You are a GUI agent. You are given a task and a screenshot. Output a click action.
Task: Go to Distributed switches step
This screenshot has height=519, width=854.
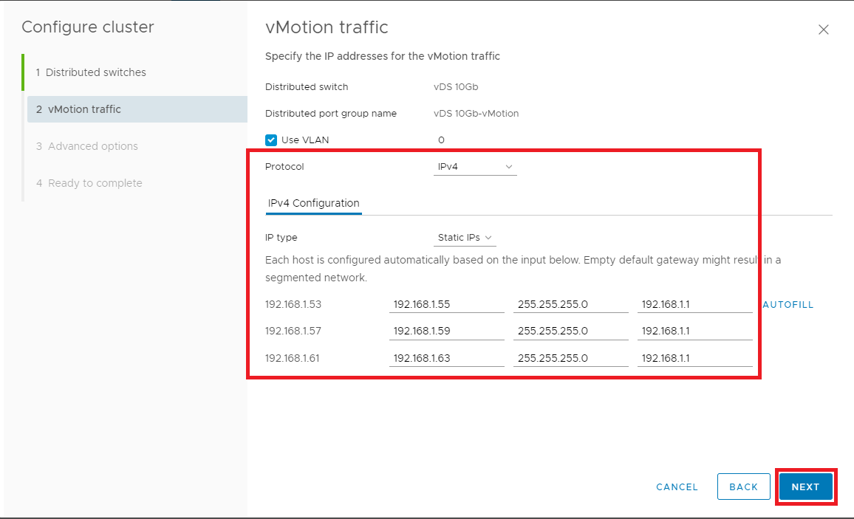click(95, 72)
